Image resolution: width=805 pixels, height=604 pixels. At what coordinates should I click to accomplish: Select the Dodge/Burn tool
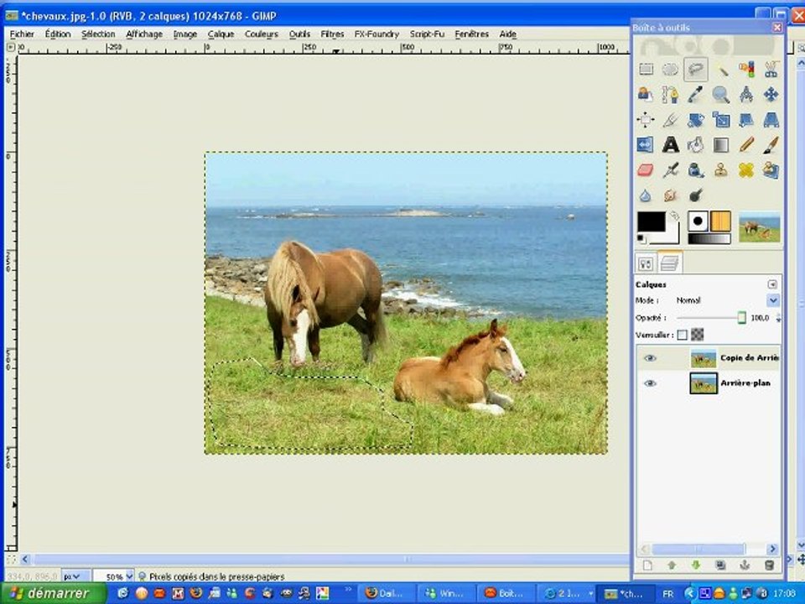coord(696,195)
